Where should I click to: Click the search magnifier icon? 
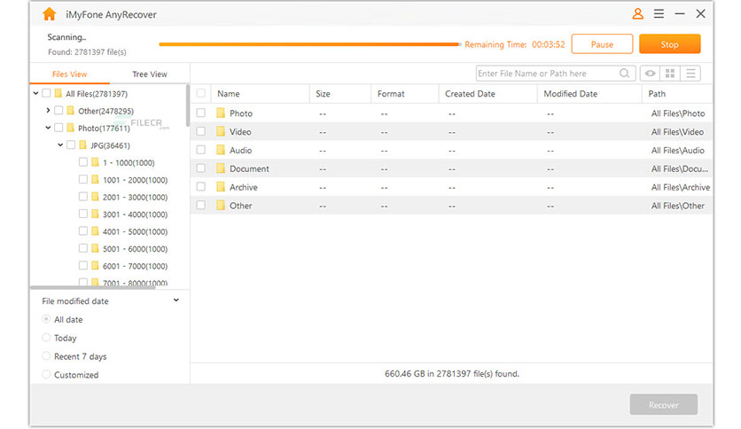[x=625, y=74]
